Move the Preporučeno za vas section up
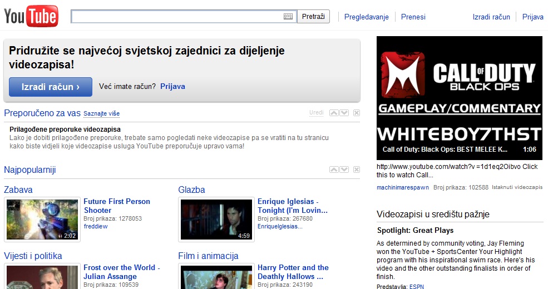The image size is (548, 289). (x=334, y=113)
